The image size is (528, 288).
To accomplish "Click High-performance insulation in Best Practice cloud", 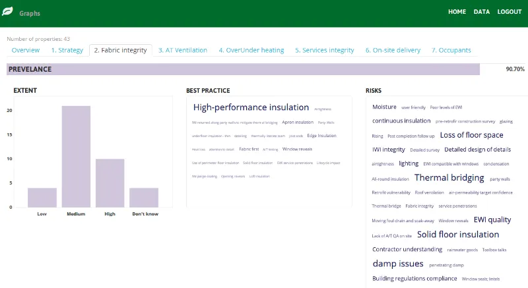I will [251, 107].
